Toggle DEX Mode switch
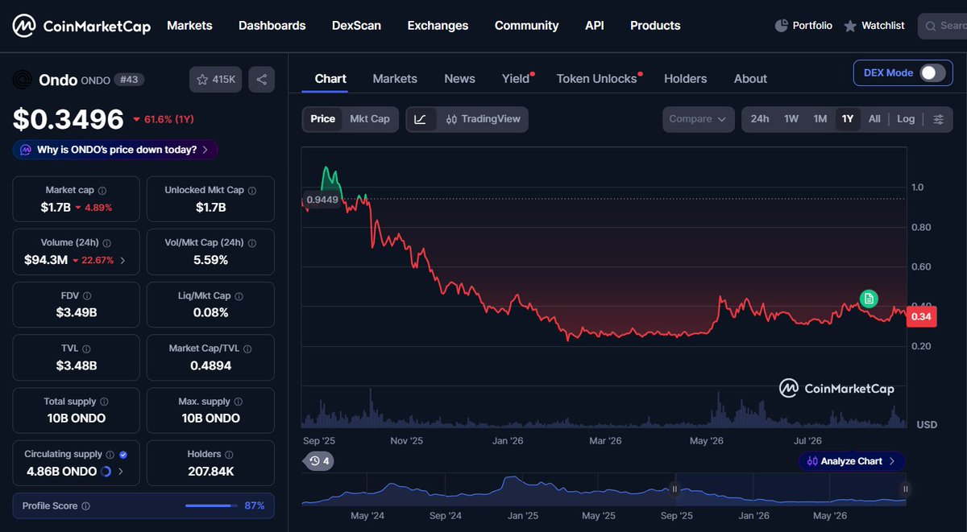The height and width of the screenshot is (532, 967). 932,73
